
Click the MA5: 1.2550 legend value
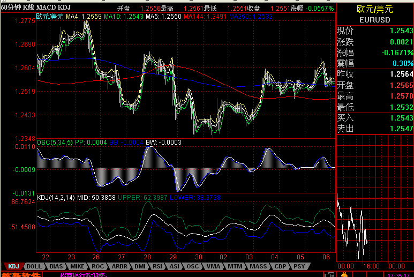163,17
